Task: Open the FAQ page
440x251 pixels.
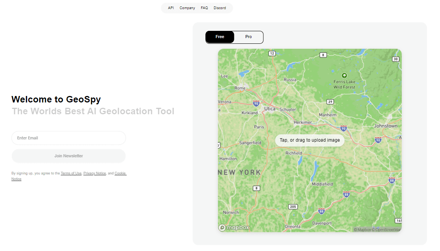Action: (204, 8)
